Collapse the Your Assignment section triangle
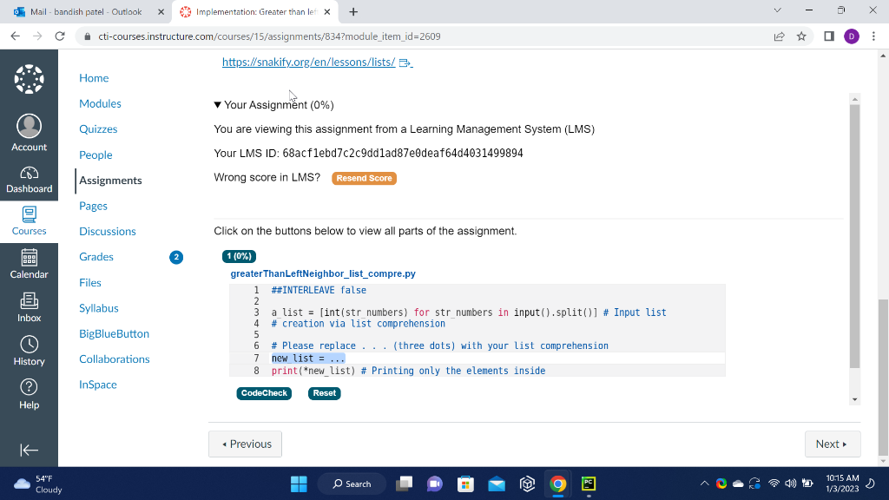The image size is (889, 500). pos(218,104)
